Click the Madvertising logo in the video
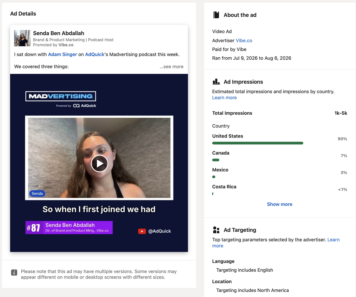The width and height of the screenshot is (356, 297). (x=61, y=96)
